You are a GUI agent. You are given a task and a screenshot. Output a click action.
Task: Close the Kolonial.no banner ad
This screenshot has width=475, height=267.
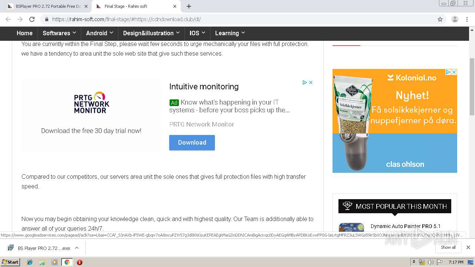click(x=454, y=72)
